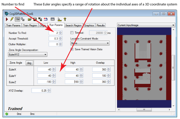The width and height of the screenshot is (180, 119).
Task: Click the 123 results display icon
Action: (x=53, y=19)
